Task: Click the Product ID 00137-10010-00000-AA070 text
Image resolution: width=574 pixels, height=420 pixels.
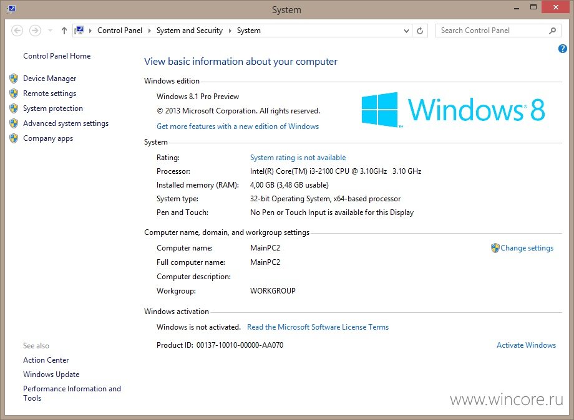Action: point(220,345)
